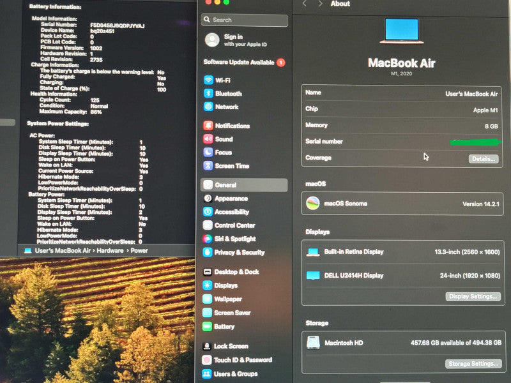Viewport: 511px width, 383px height.
Task: Click the red Software Update badge
Action: click(281, 62)
